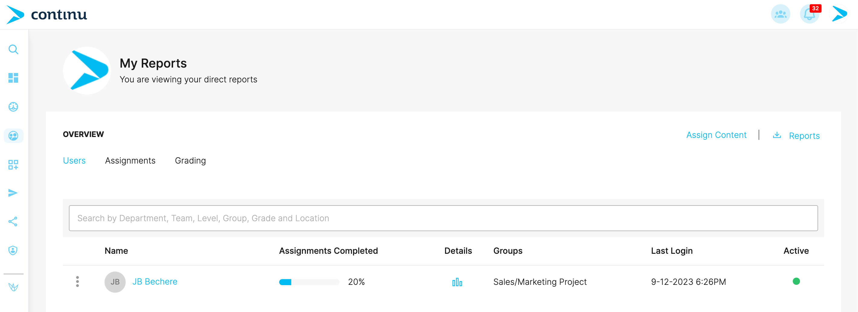Viewport: 858px width, 312px height.
Task: Open bar chart details for JB Bechere
Action: coord(457,282)
